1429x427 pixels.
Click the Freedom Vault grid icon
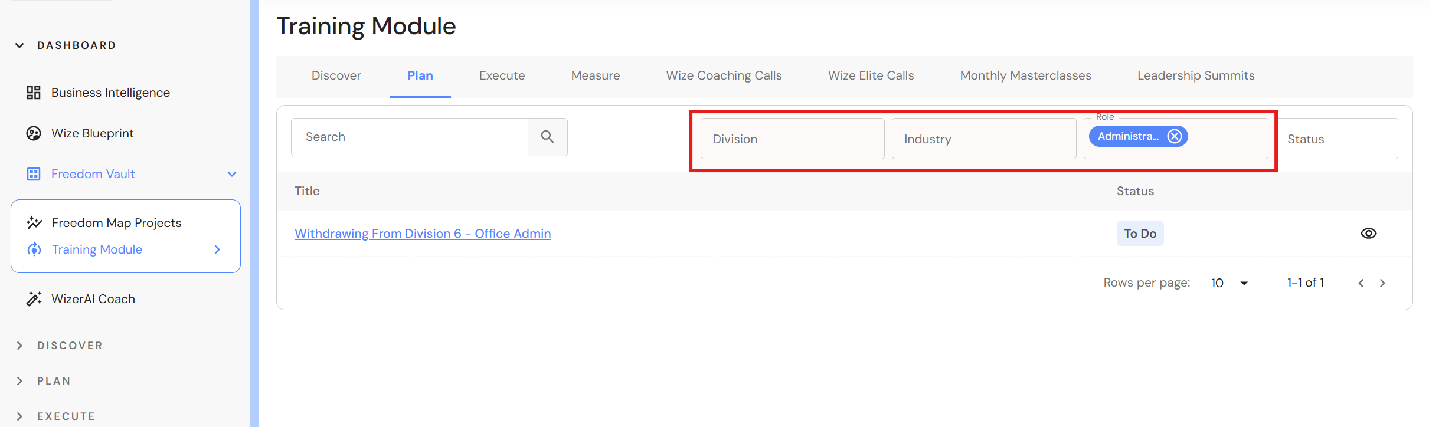(x=34, y=174)
